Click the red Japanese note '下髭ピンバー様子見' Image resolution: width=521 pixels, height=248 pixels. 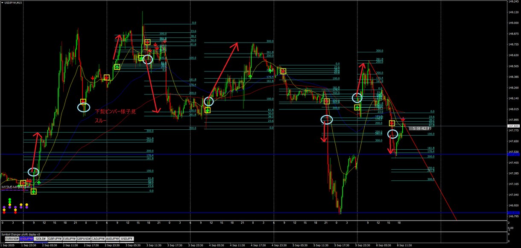click(x=115, y=111)
